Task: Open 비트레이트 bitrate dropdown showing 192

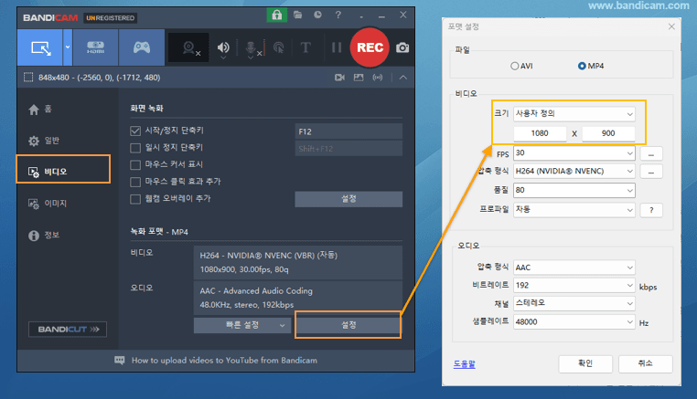Action: tap(574, 286)
